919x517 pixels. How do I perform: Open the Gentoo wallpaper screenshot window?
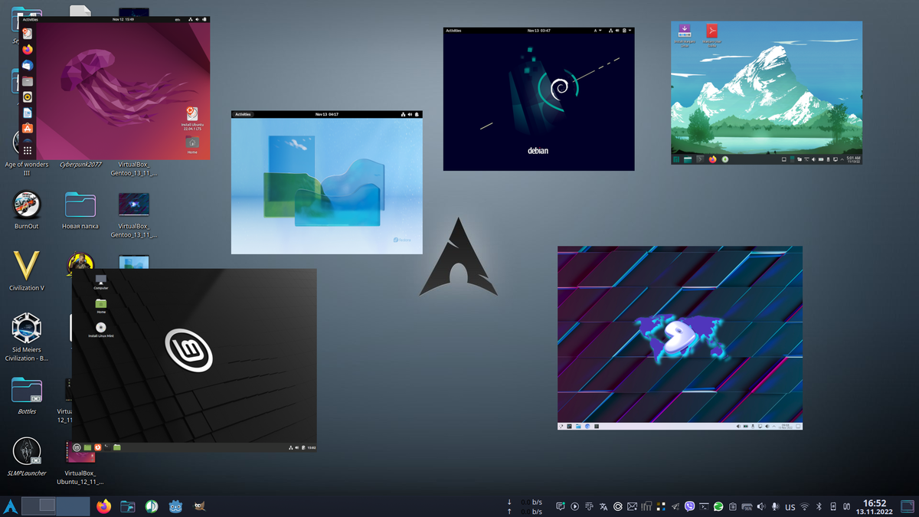coord(679,338)
